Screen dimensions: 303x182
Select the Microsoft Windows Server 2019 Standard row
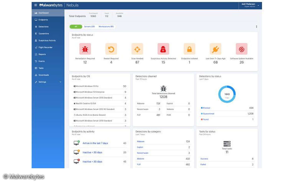tap(100, 121)
